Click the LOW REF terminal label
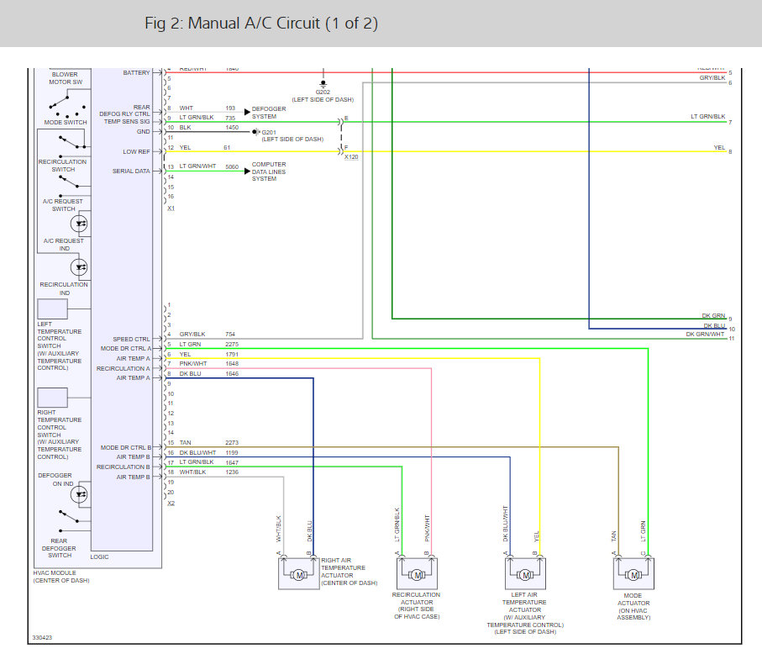 coord(137,151)
